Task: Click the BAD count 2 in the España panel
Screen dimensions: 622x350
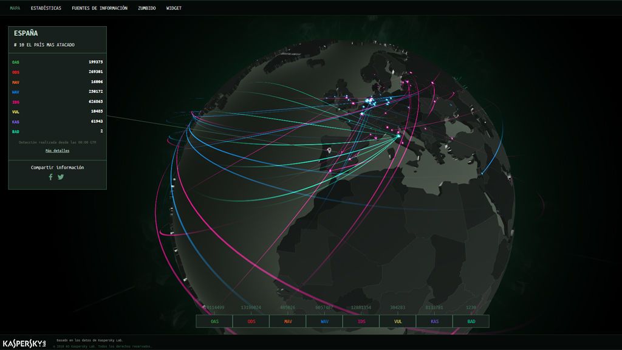Action: [x=101, y=131]
